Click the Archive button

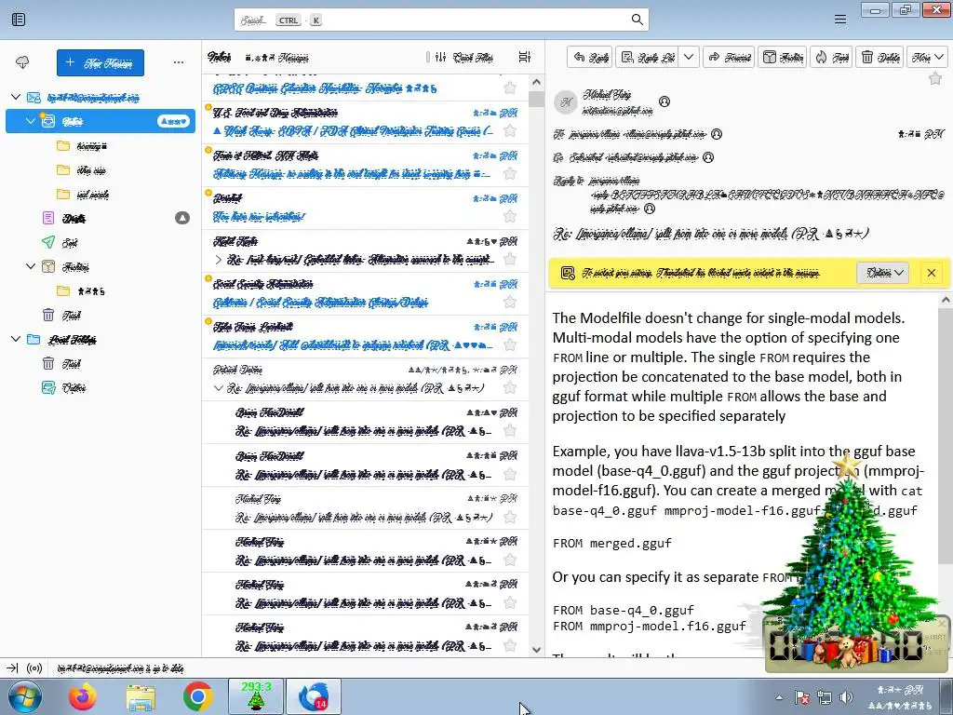pos(783,57)
